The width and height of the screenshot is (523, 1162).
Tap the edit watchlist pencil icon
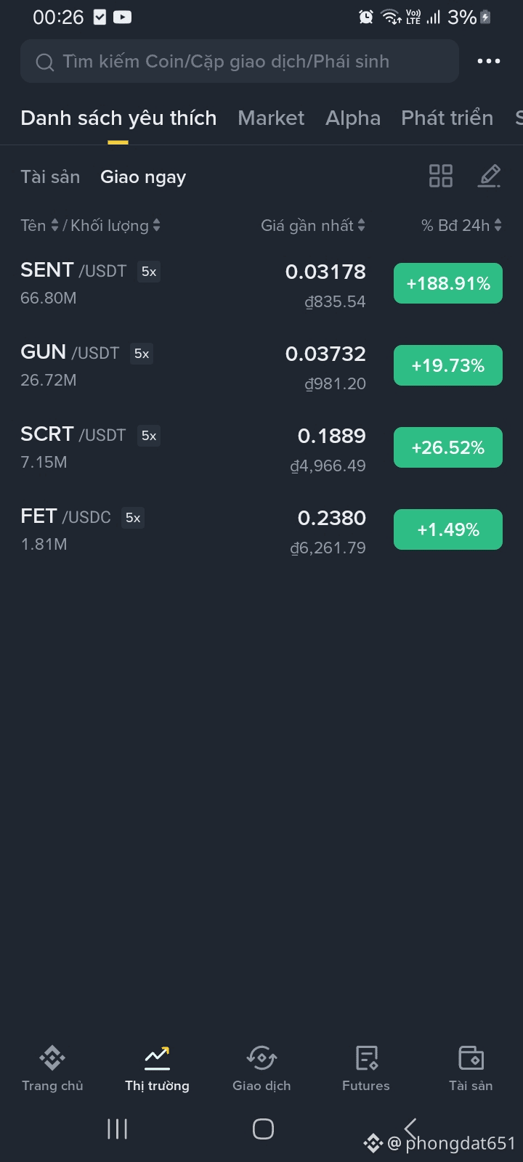click(489, 176)
